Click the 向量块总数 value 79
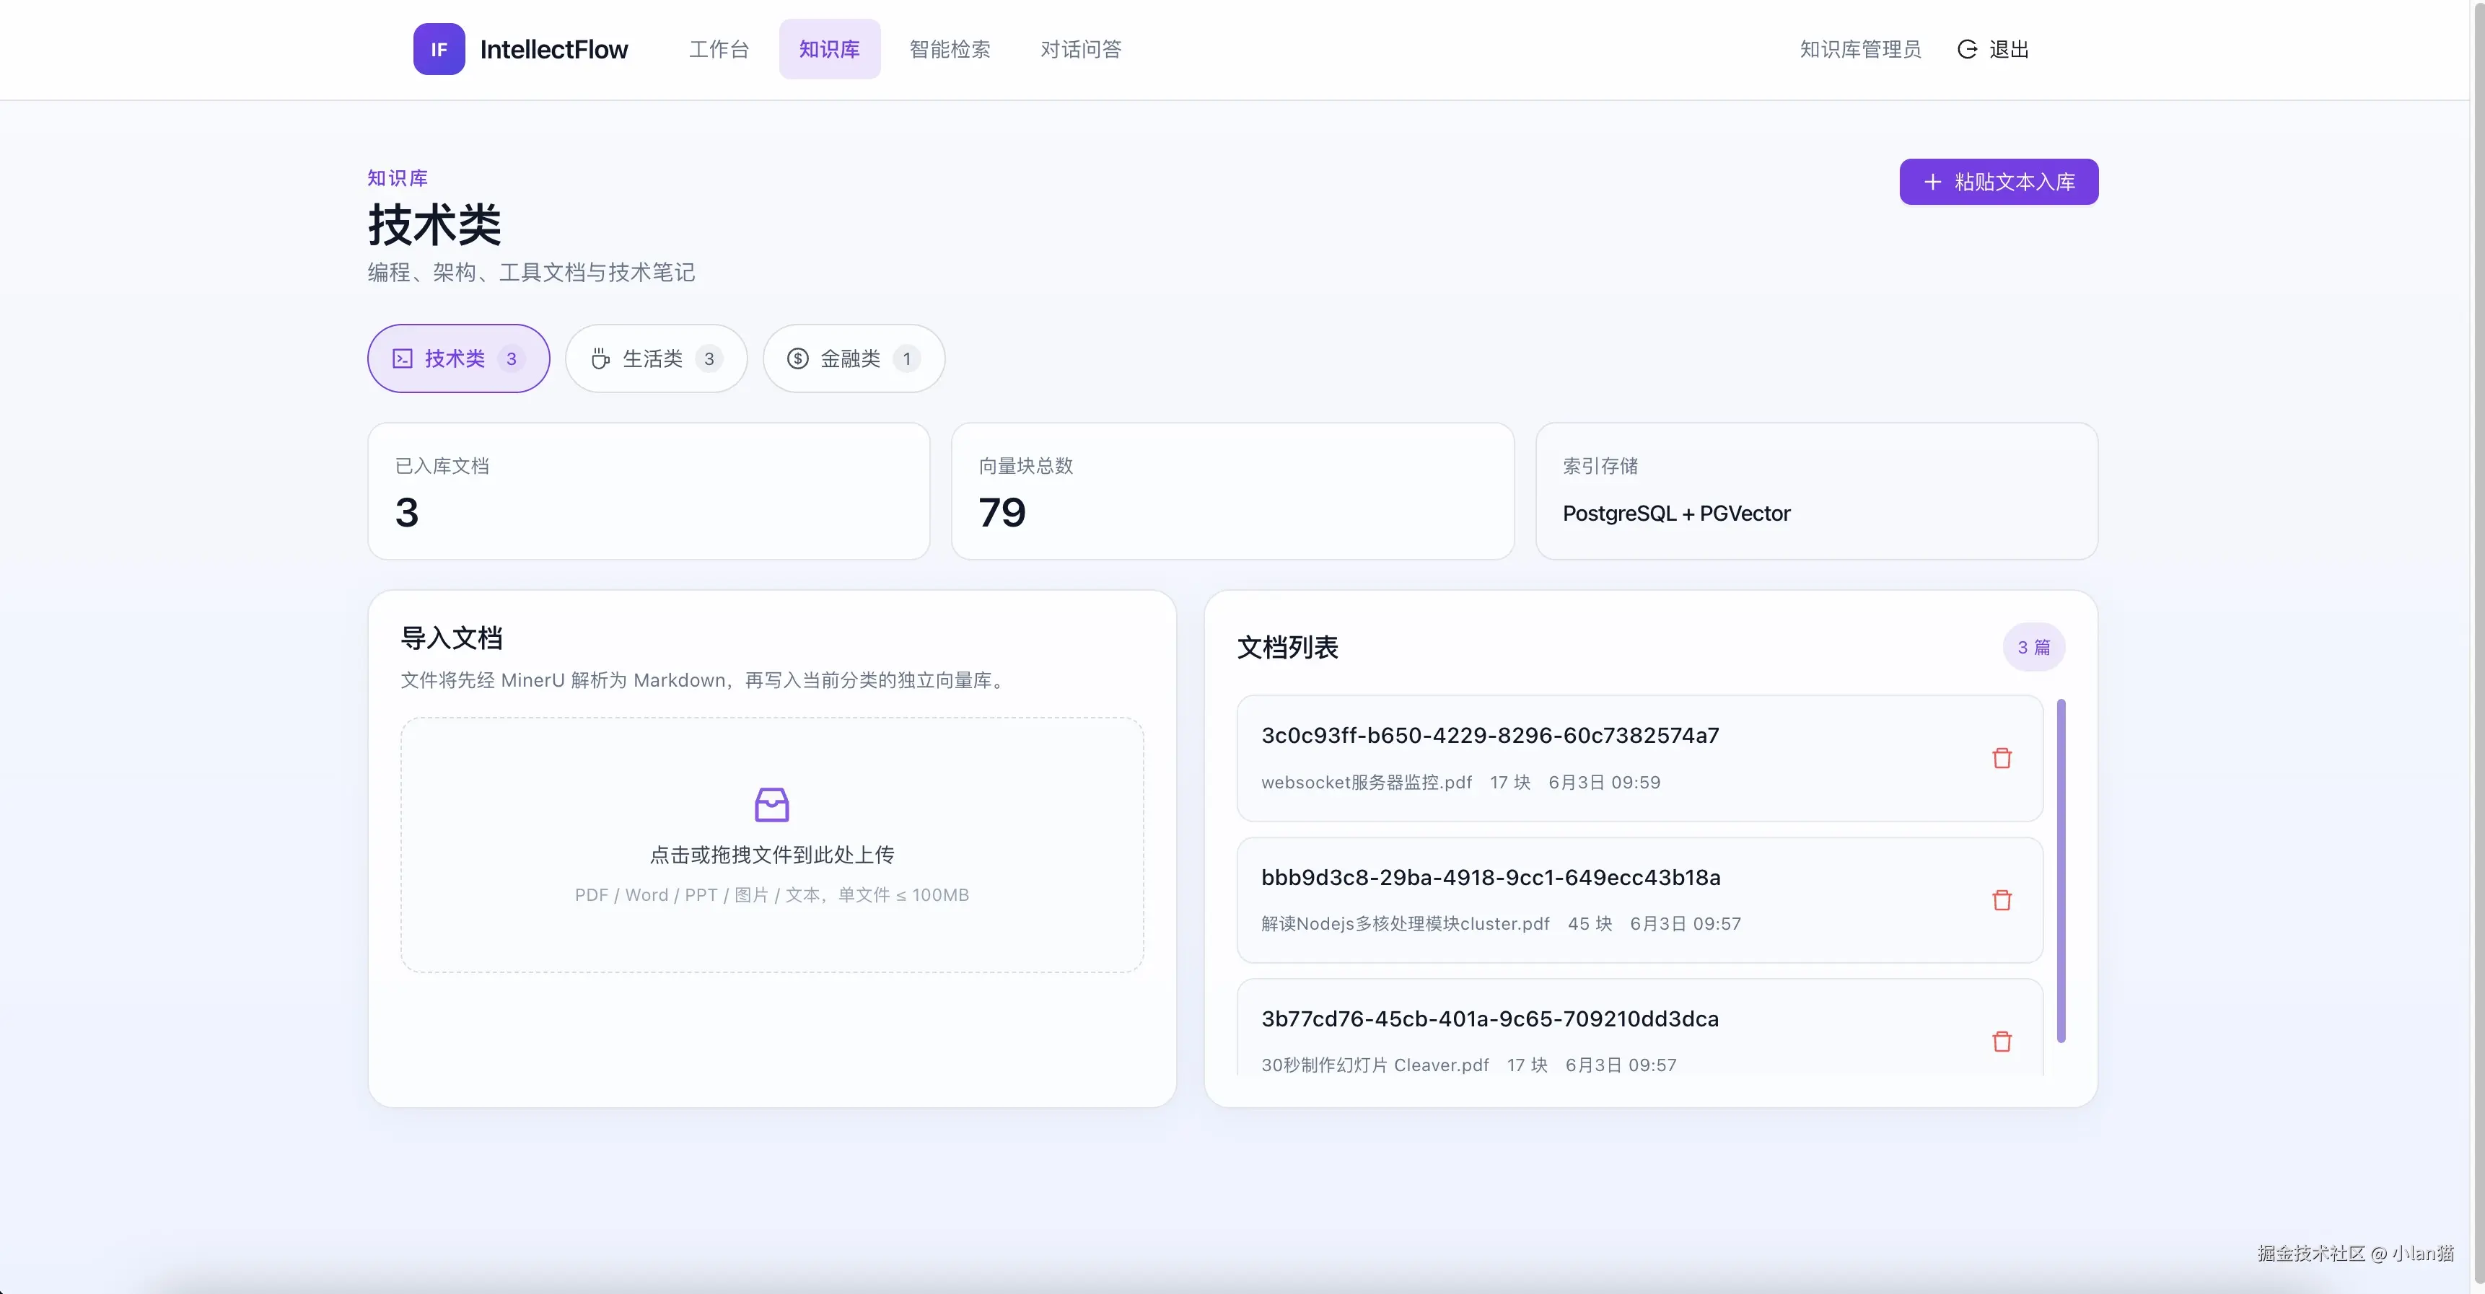The width and height of the screenshot is (2485, 1294). pos(1002,512)
